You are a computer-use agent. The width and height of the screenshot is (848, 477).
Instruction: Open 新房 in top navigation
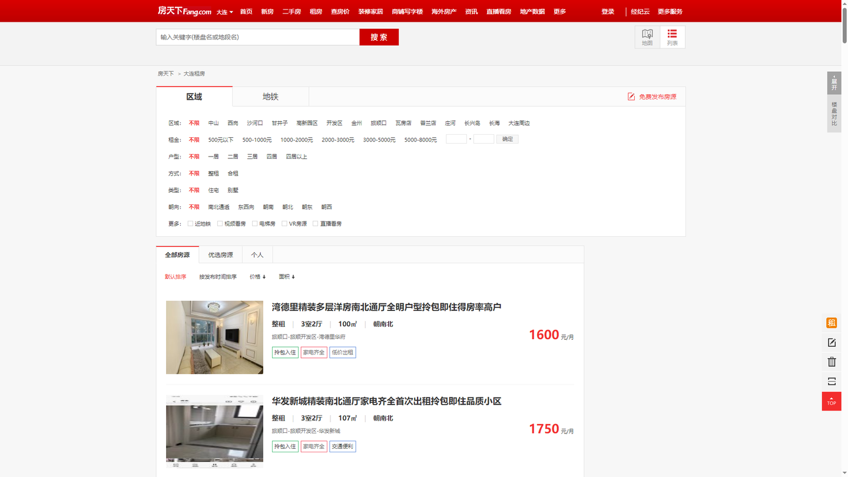(267, 11)
